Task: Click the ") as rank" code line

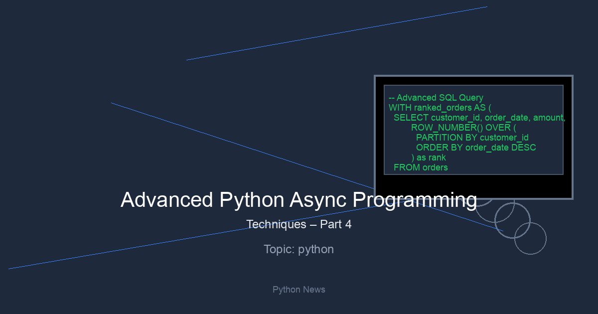Action: pyautogui.click(x=428, y=157)
